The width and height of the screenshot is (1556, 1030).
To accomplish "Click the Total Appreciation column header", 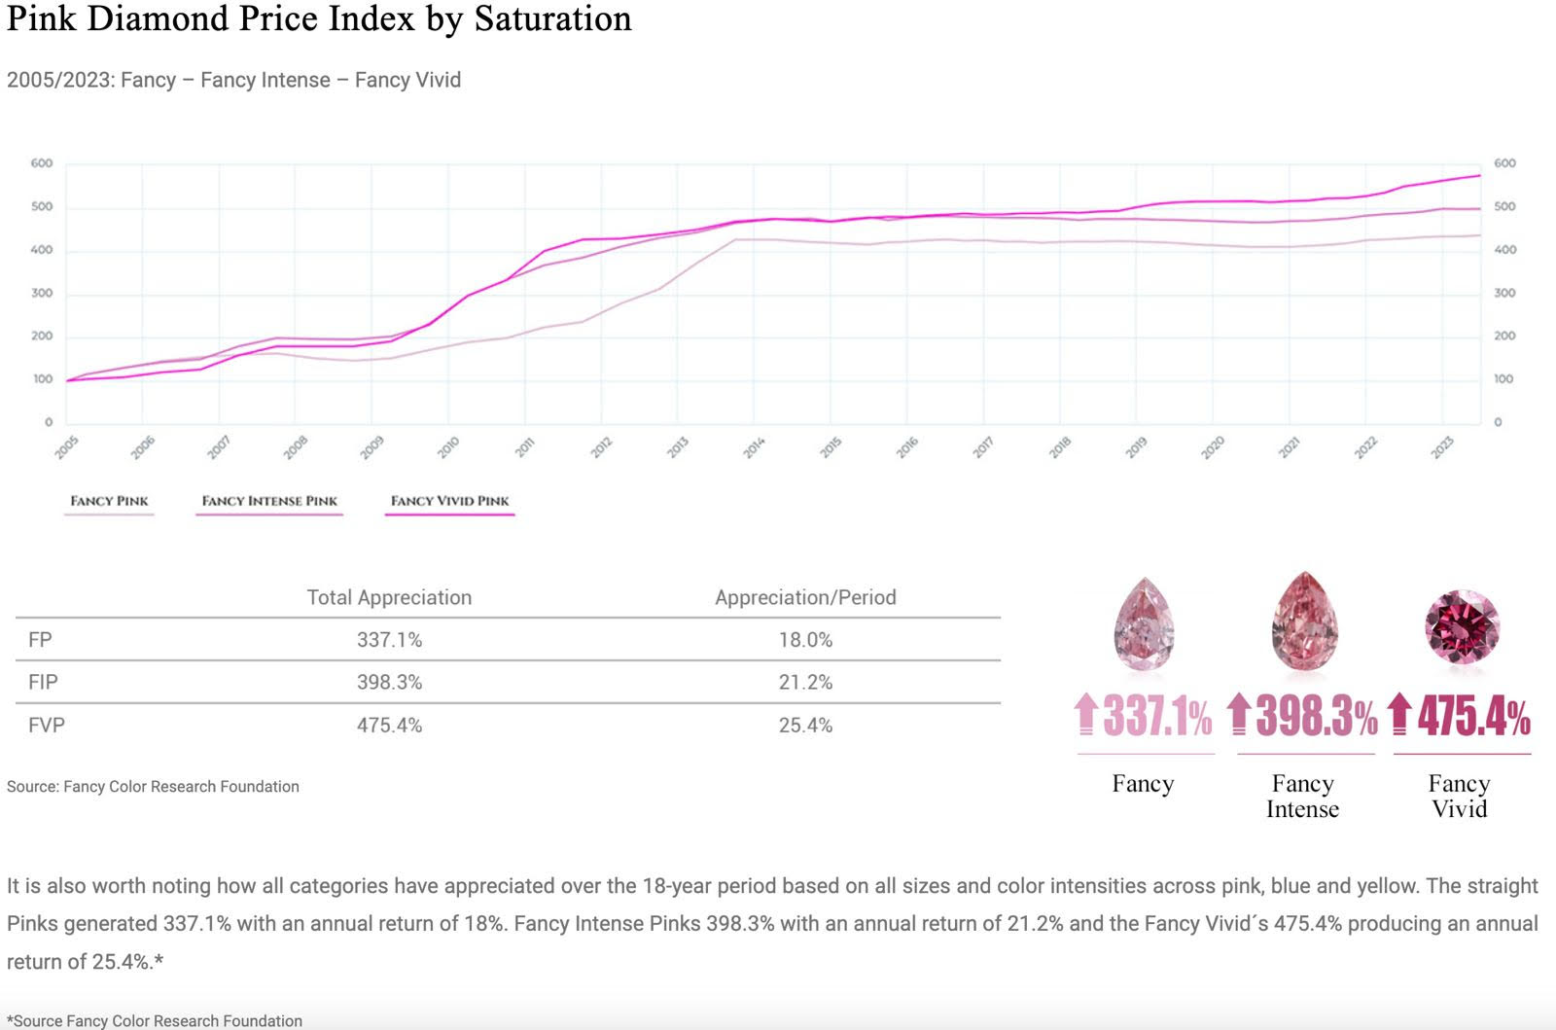I will pyautogui.click(x=389, y=597).
